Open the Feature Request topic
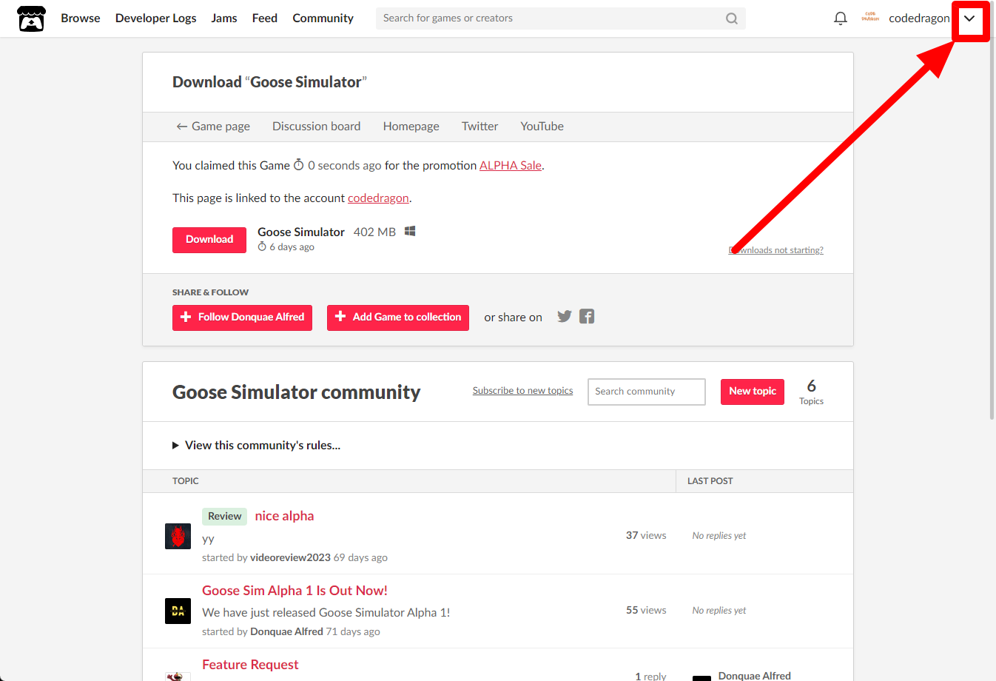 (x=251, y=665)
